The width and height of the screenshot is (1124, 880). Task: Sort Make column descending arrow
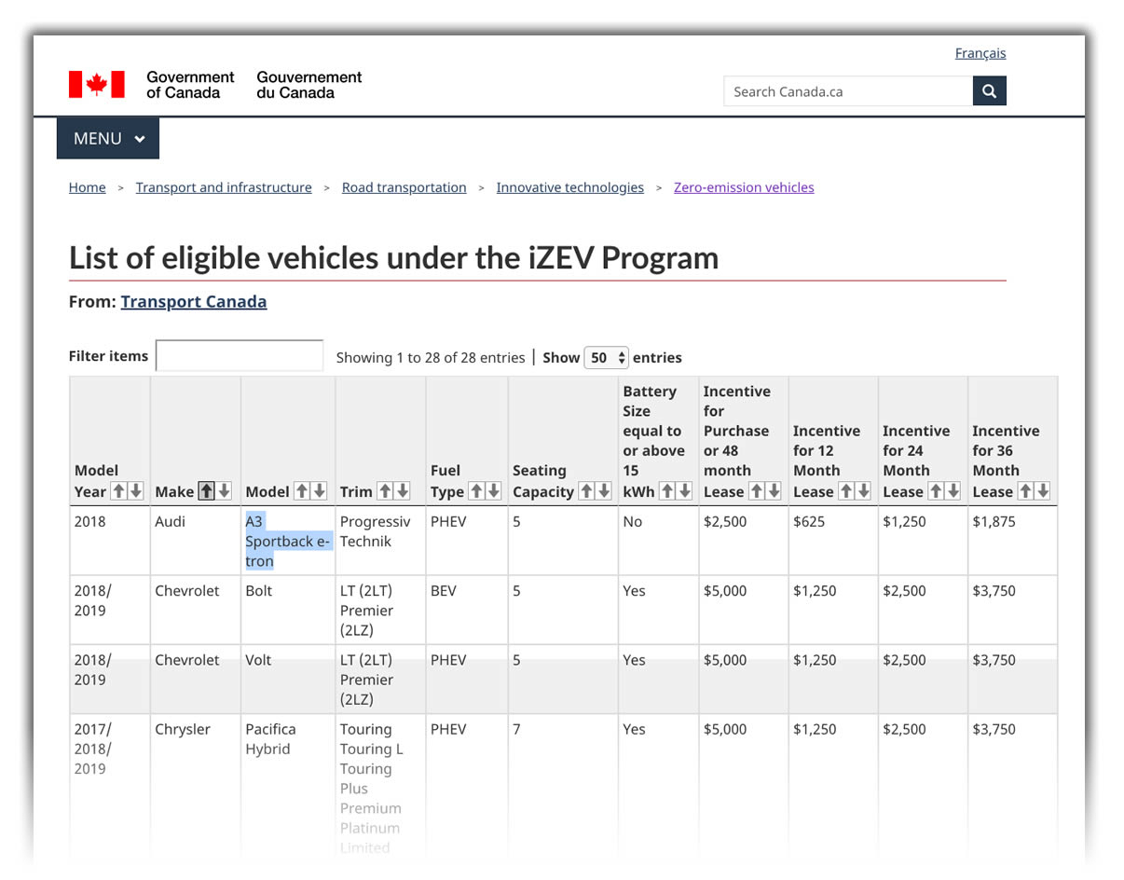pyautogui.click(x=225, y=491)
